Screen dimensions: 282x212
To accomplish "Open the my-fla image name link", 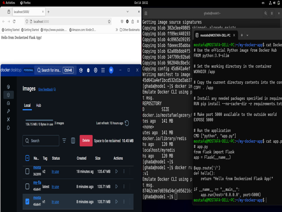I will coord(37,183).
